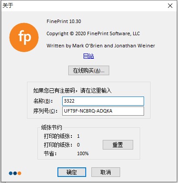178x183 pixels.
Task: Open the 网站 website link
Action: (89, 56)
